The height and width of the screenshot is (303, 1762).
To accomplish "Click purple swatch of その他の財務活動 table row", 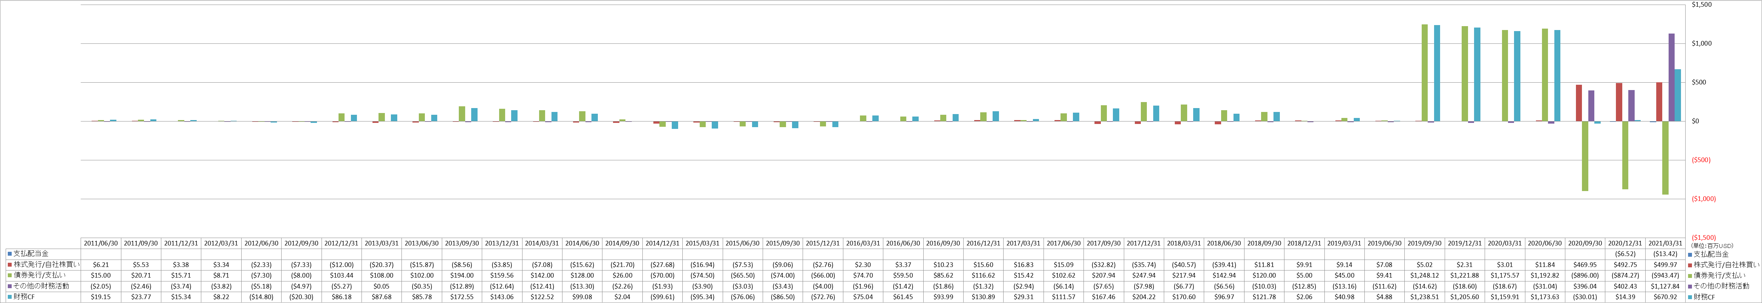I will click(10, 287).
